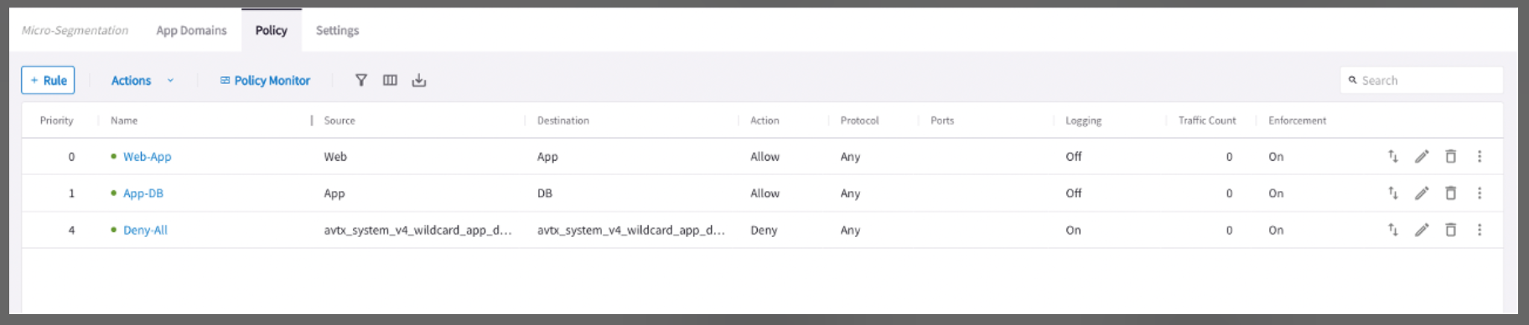
Task: Open the App-DB rule link
Action: [143, 193]
